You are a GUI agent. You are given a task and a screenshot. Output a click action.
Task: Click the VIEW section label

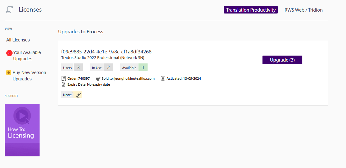[8, 29]
